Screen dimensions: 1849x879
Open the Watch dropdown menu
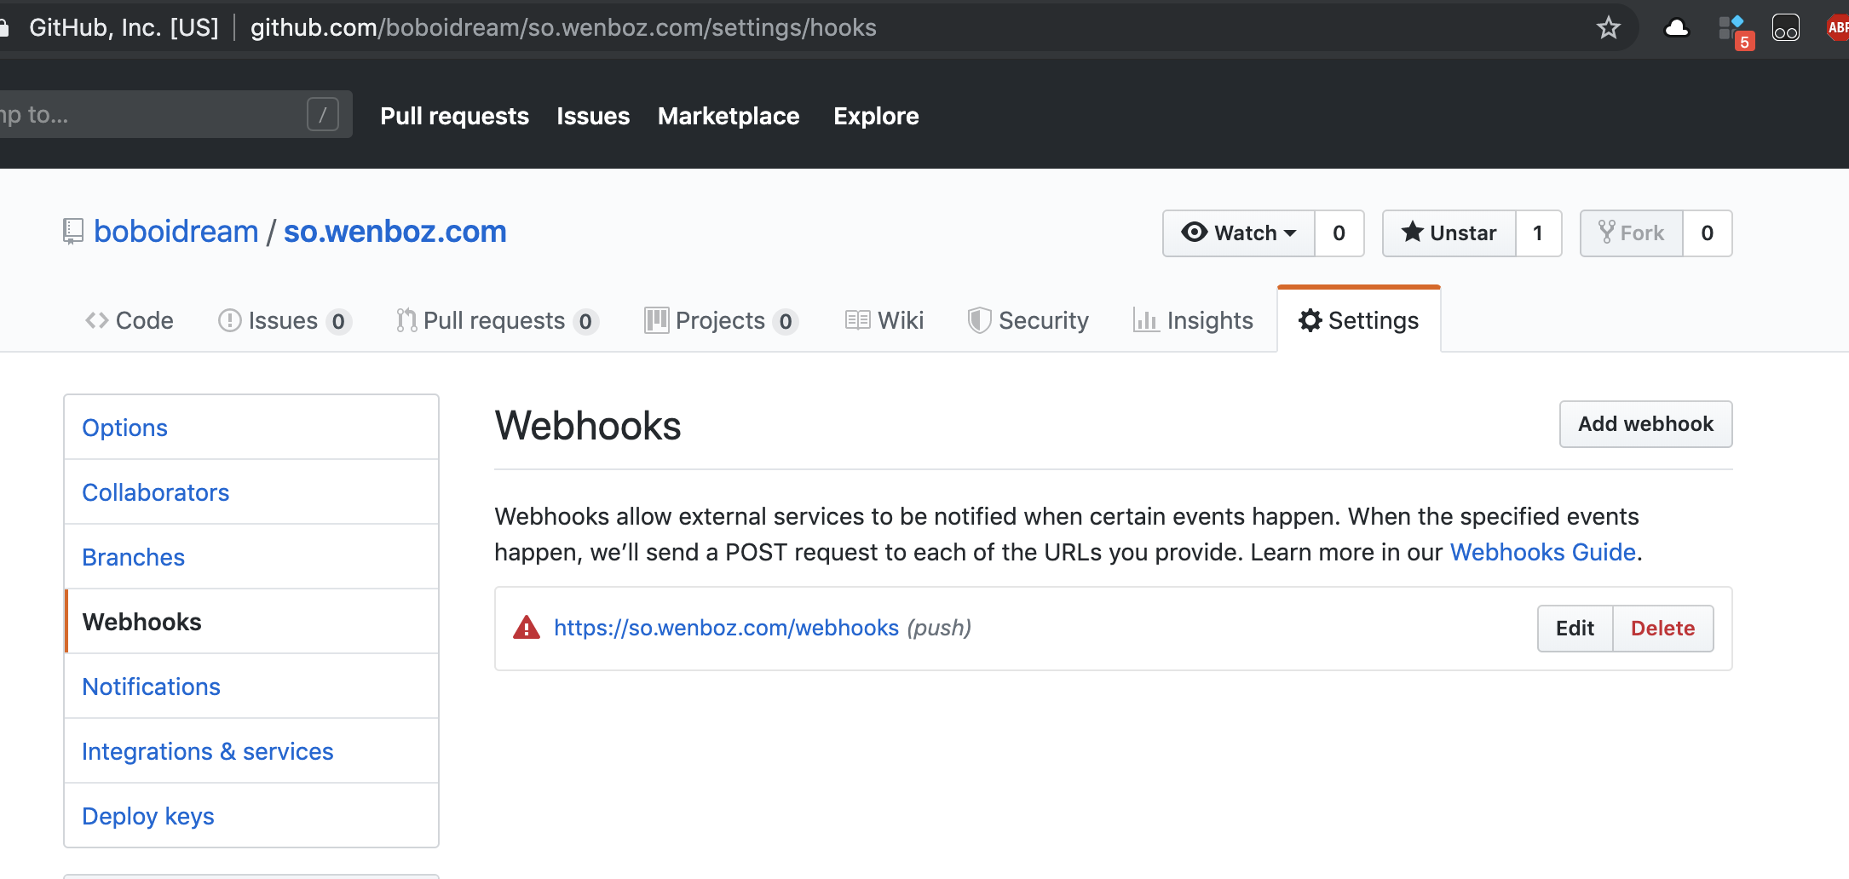click(x=1239, y=233)
